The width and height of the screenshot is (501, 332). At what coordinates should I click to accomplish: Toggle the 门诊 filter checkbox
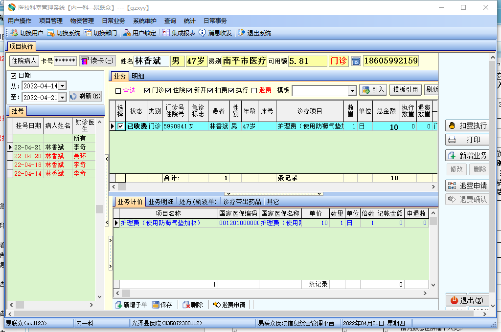point(147,91)
